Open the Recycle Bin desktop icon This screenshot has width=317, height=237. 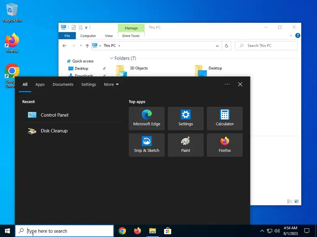[x=12, y=13]
